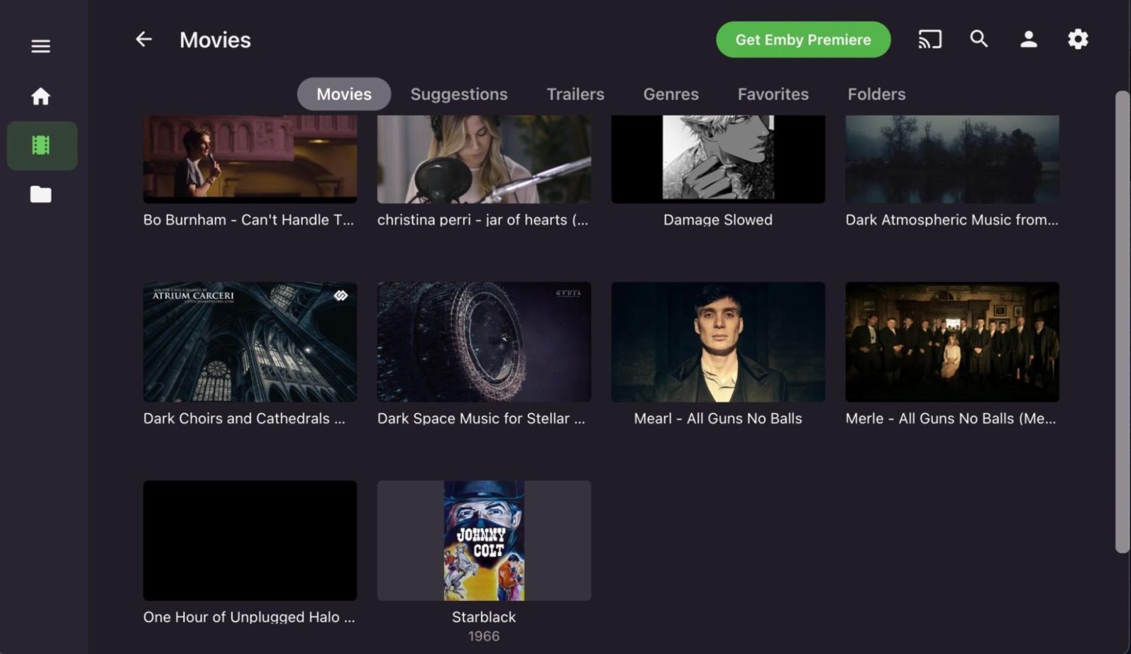Play the Damage Slowed video thumbnail
The width and height of the screenshot is (1131, 654).
717,158
